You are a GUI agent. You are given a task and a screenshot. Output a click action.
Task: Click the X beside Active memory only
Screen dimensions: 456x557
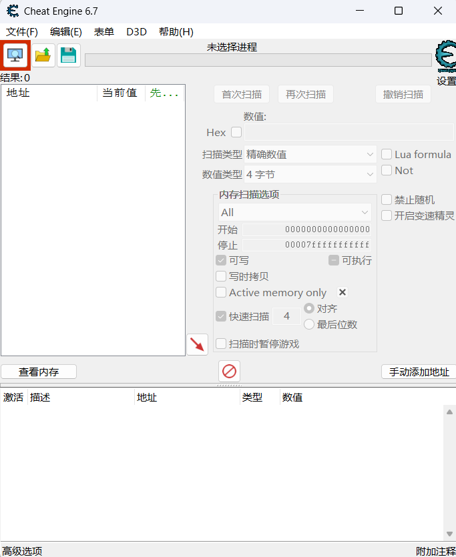(343, 292)
